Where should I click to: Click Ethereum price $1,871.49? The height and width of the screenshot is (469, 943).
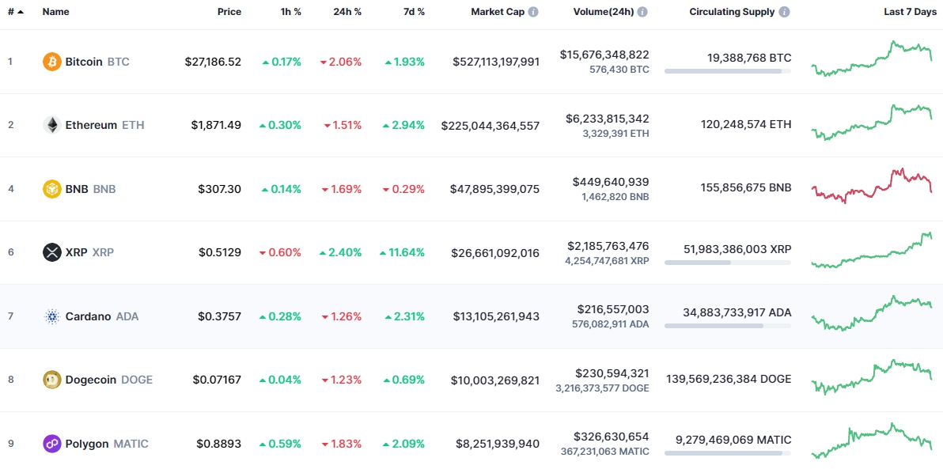tap(217, 125)
